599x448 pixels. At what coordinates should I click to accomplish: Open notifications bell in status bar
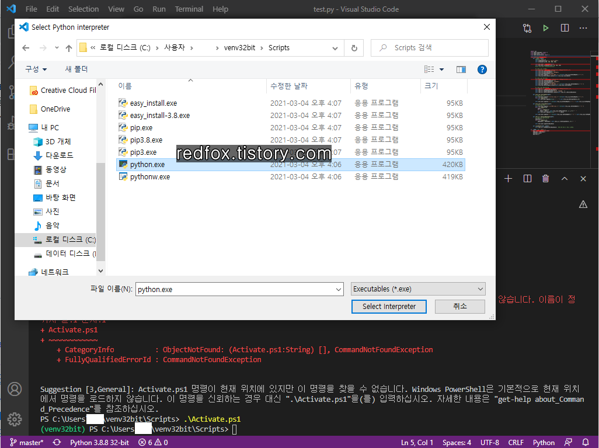(x=585, y=442)
